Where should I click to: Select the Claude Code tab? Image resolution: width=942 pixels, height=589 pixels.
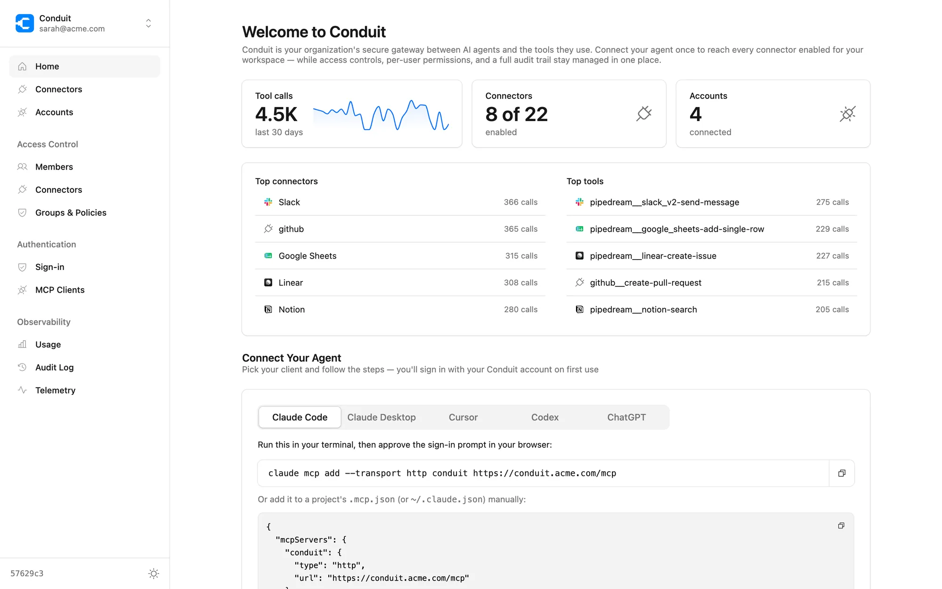pos(300,417)
